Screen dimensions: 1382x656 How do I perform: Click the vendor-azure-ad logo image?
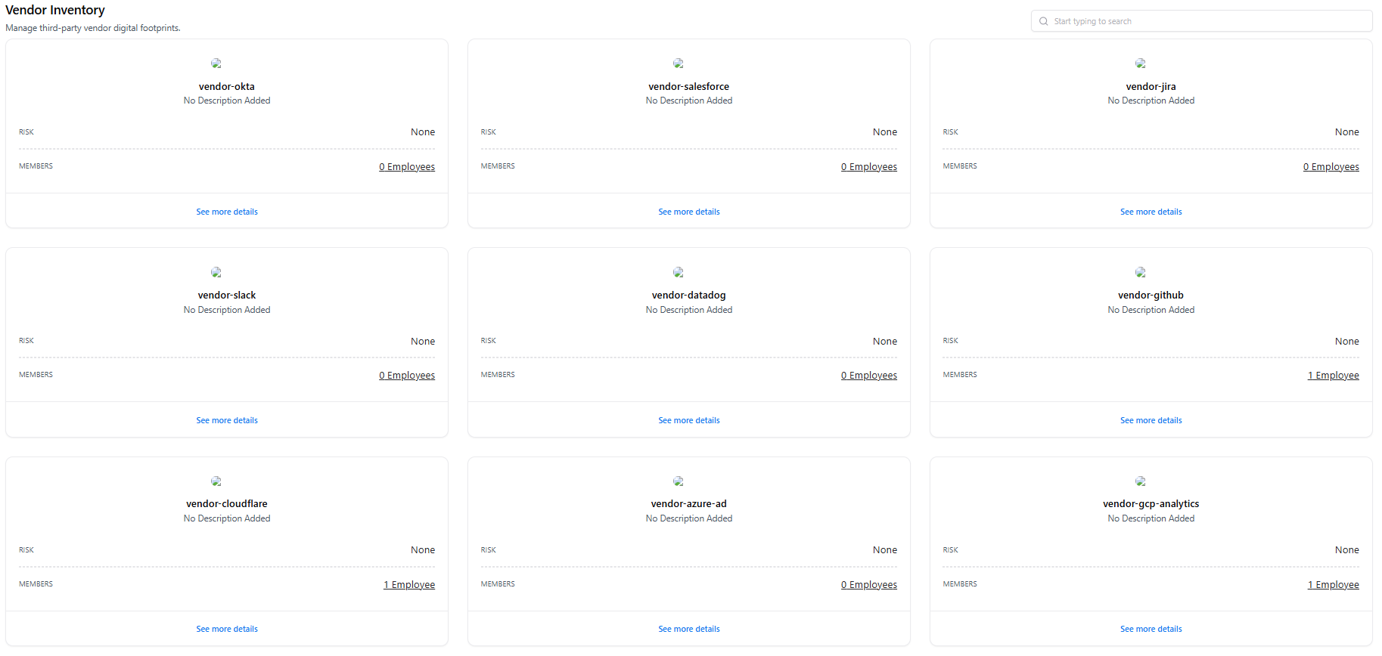pos(679,481)
